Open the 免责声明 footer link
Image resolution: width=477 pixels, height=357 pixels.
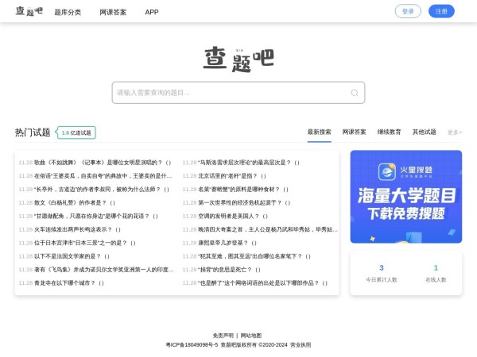tap(224, 336)
